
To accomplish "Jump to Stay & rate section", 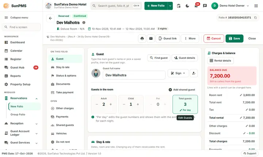I will pyautogui.click(x=66, y=67).
